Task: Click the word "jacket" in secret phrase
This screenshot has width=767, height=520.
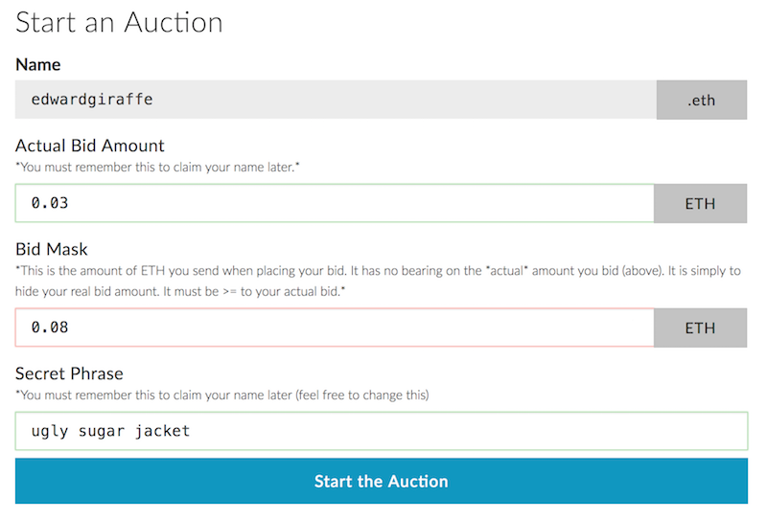Action: click(x=162, y=431)
